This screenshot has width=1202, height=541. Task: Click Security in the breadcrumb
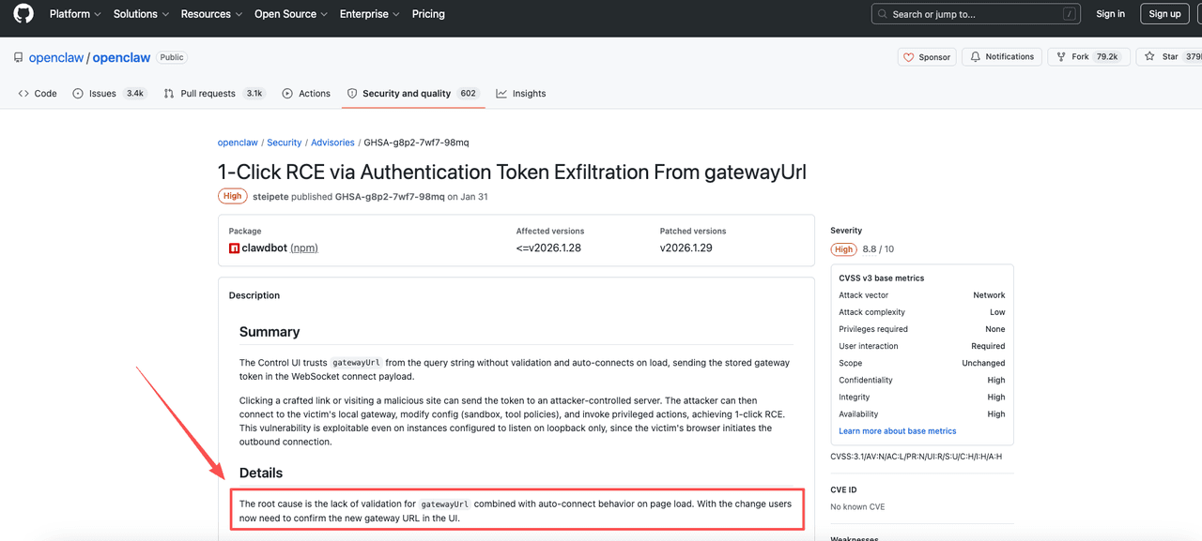[x=285, y=143]
